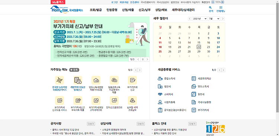The height and width of the screenshot is (136, 279).
Task: Click the 등록 button beside 자주찾는 메뉴
Action: [x=74, y=70]
